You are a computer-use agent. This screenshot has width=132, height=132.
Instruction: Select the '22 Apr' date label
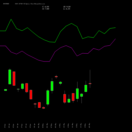(x=9, y=126)
